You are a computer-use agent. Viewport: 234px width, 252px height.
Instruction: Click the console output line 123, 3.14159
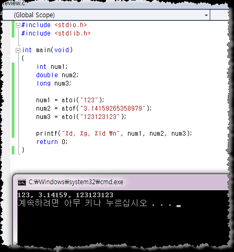pos(65,195)
